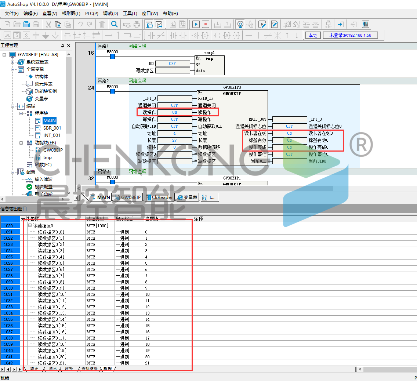The image size is (417, 381).
Task: Toggle the 通道关闭 OFF input value
Action: pyautogui.click(x=174, y=106)
